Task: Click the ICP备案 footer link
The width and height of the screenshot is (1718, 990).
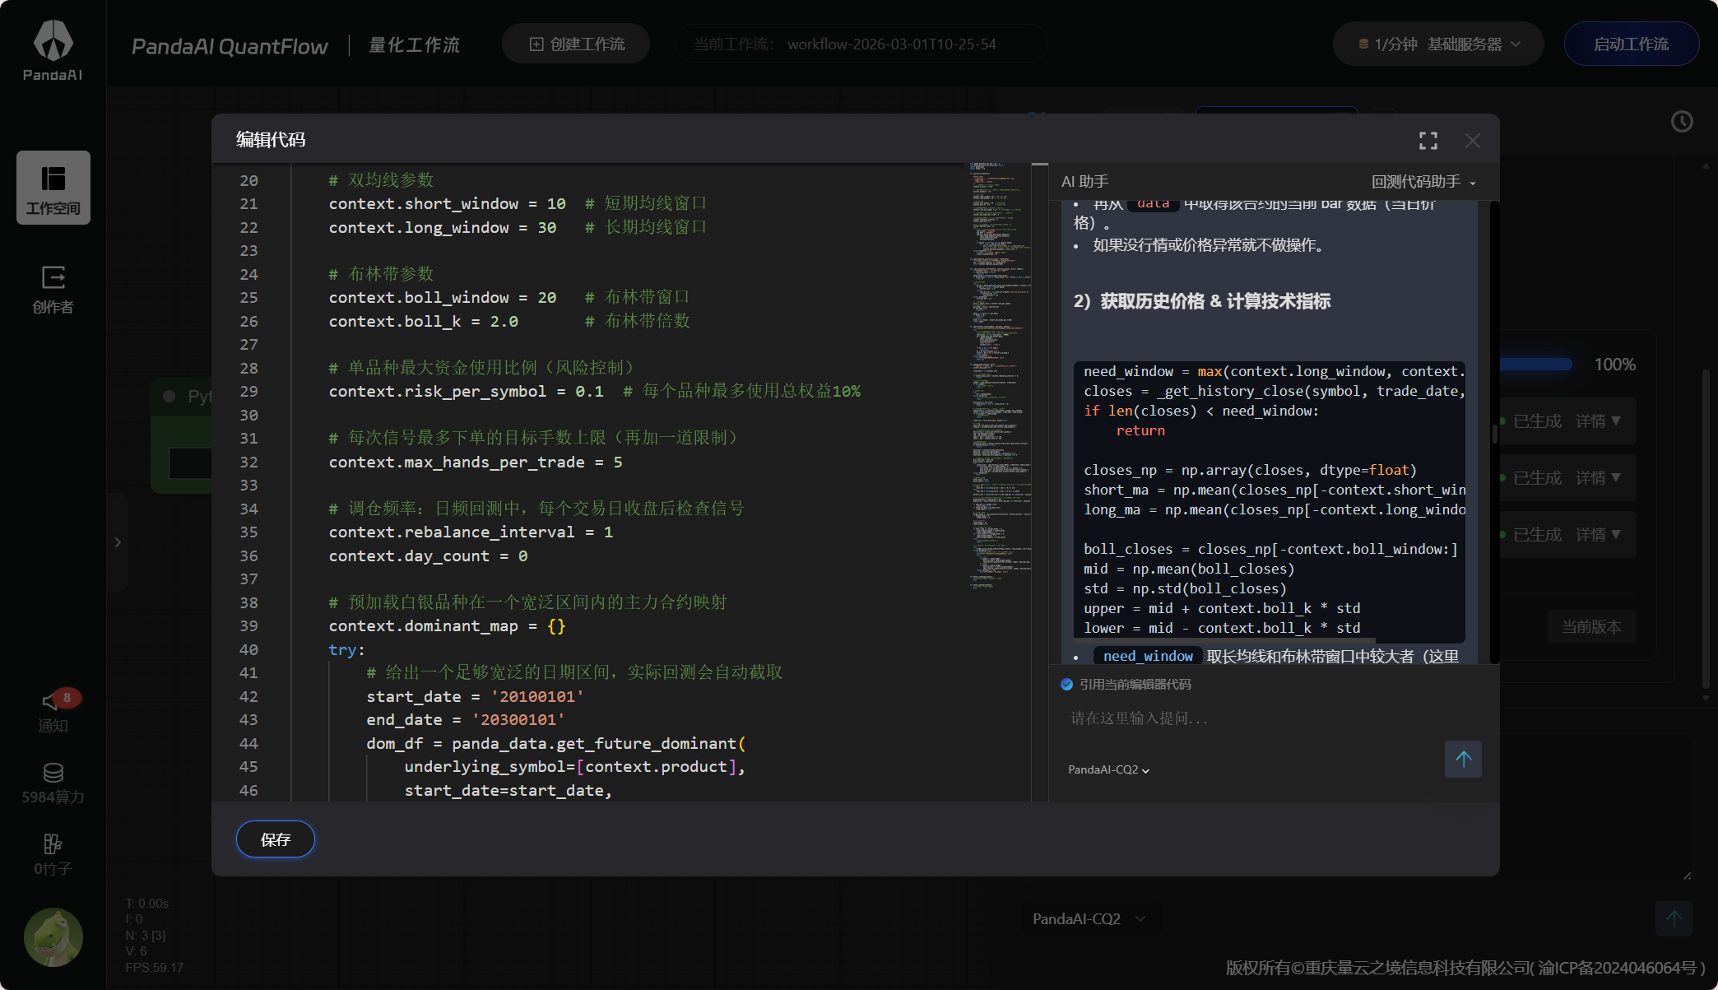Action: 1617,968
